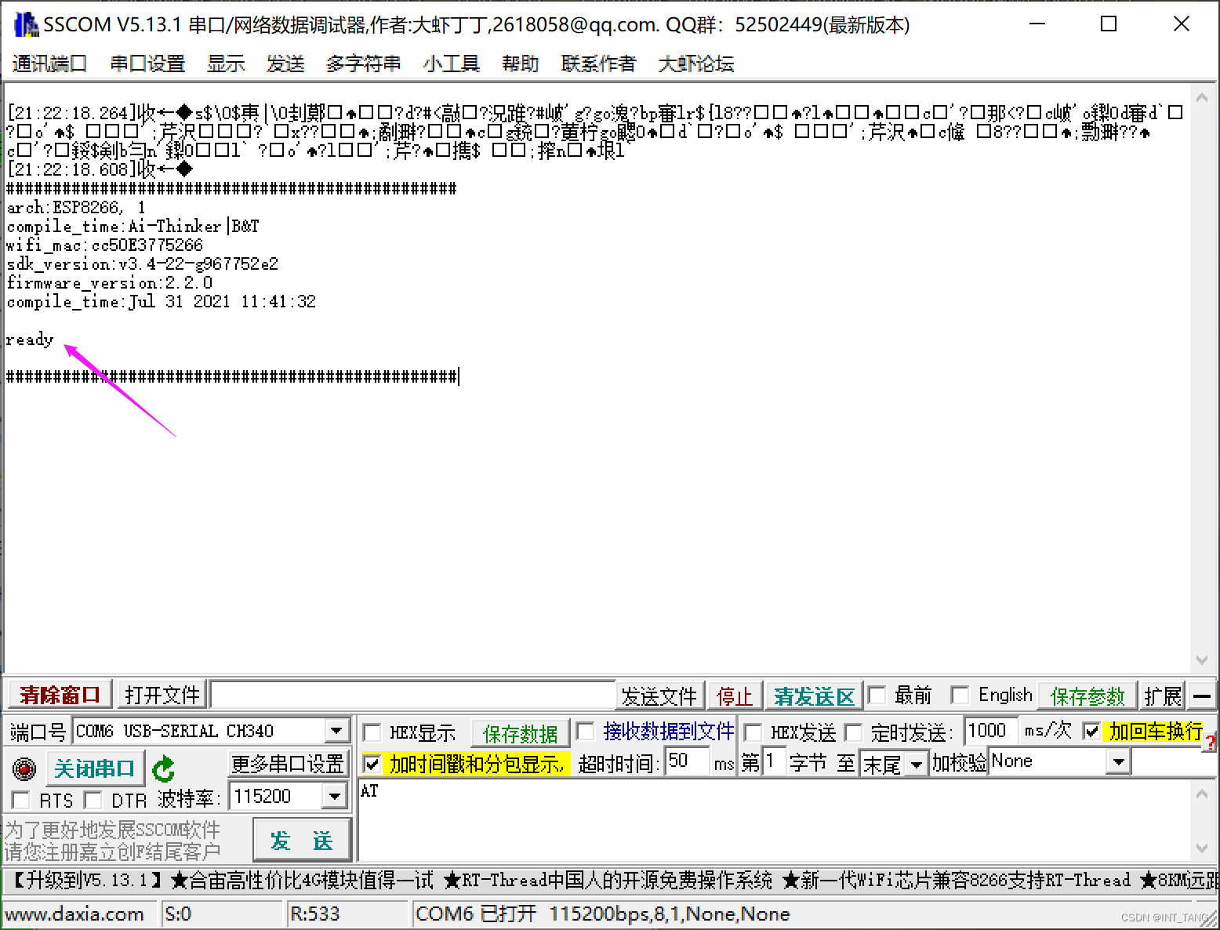
Task: Click the 保存数据 button
Action: (521, 733)
